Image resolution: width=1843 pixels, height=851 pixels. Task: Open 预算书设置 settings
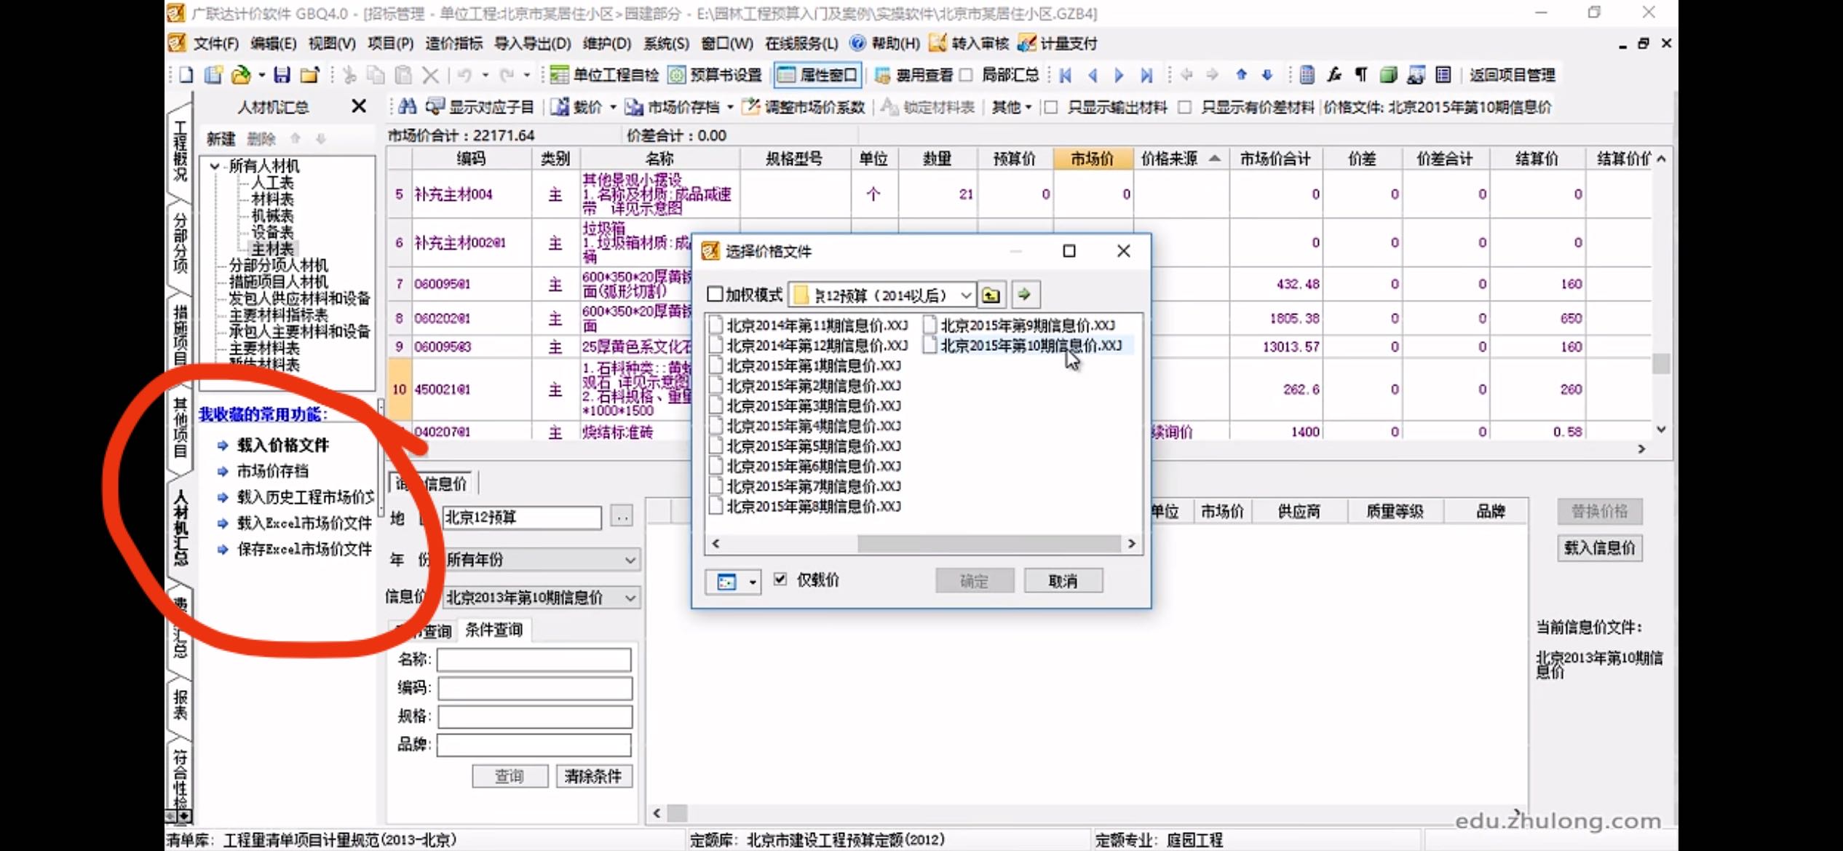pos(716,74)
